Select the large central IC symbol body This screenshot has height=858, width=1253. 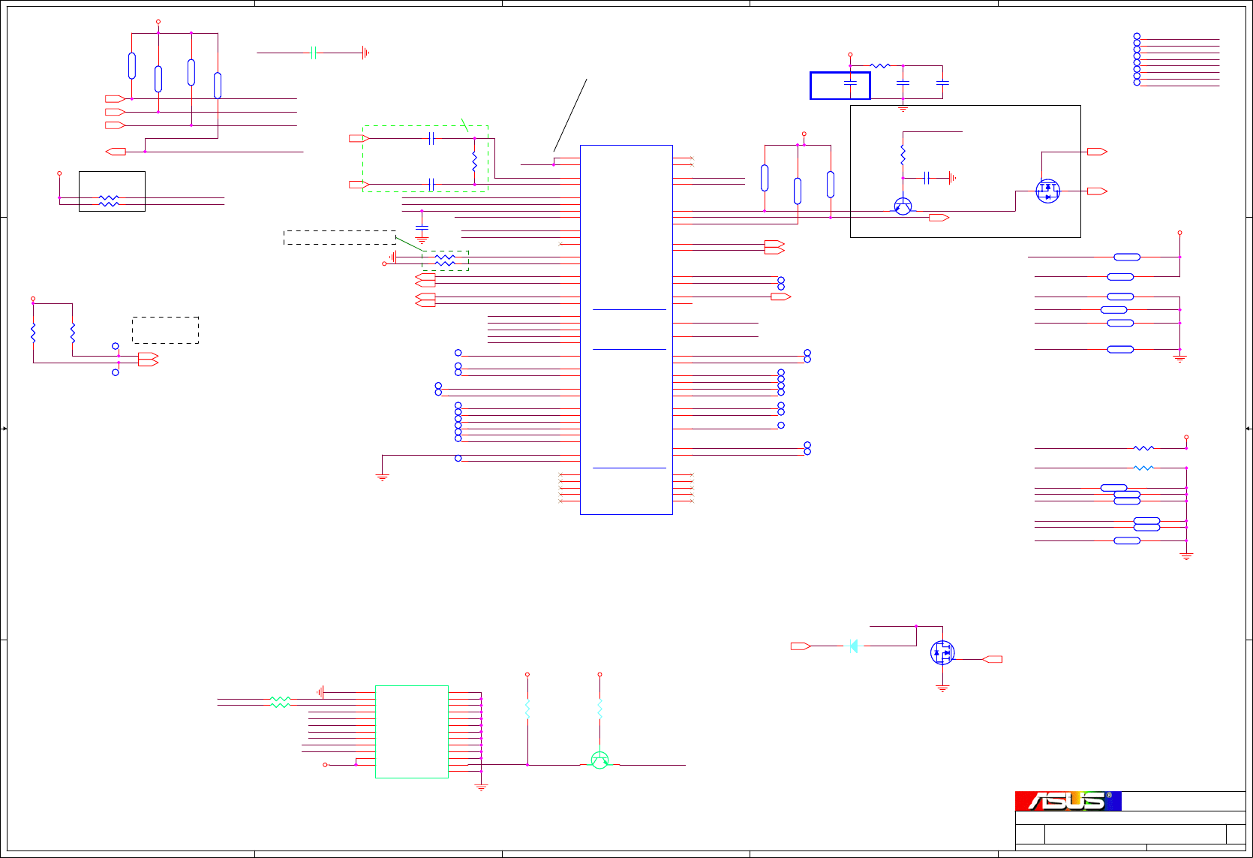pyautogui.click(x=626, y=330)
